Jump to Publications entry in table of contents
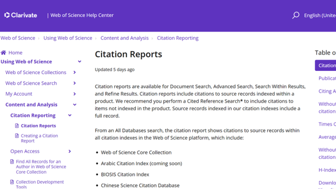This screenshot has width=336, height=189. click(x=327, y=78)
